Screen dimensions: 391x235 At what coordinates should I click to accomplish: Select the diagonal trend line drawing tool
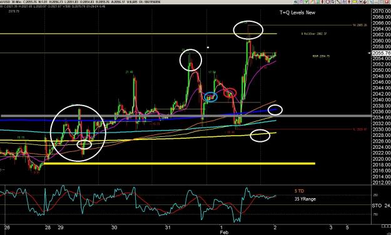338,2
